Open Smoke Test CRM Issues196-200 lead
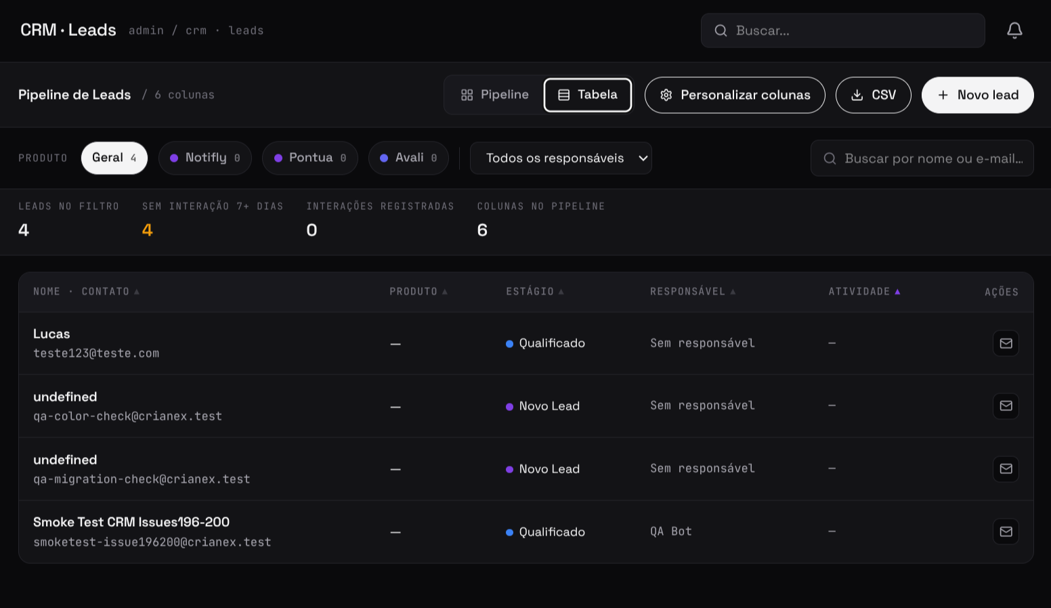1051x608 pixels. (131, 522)
